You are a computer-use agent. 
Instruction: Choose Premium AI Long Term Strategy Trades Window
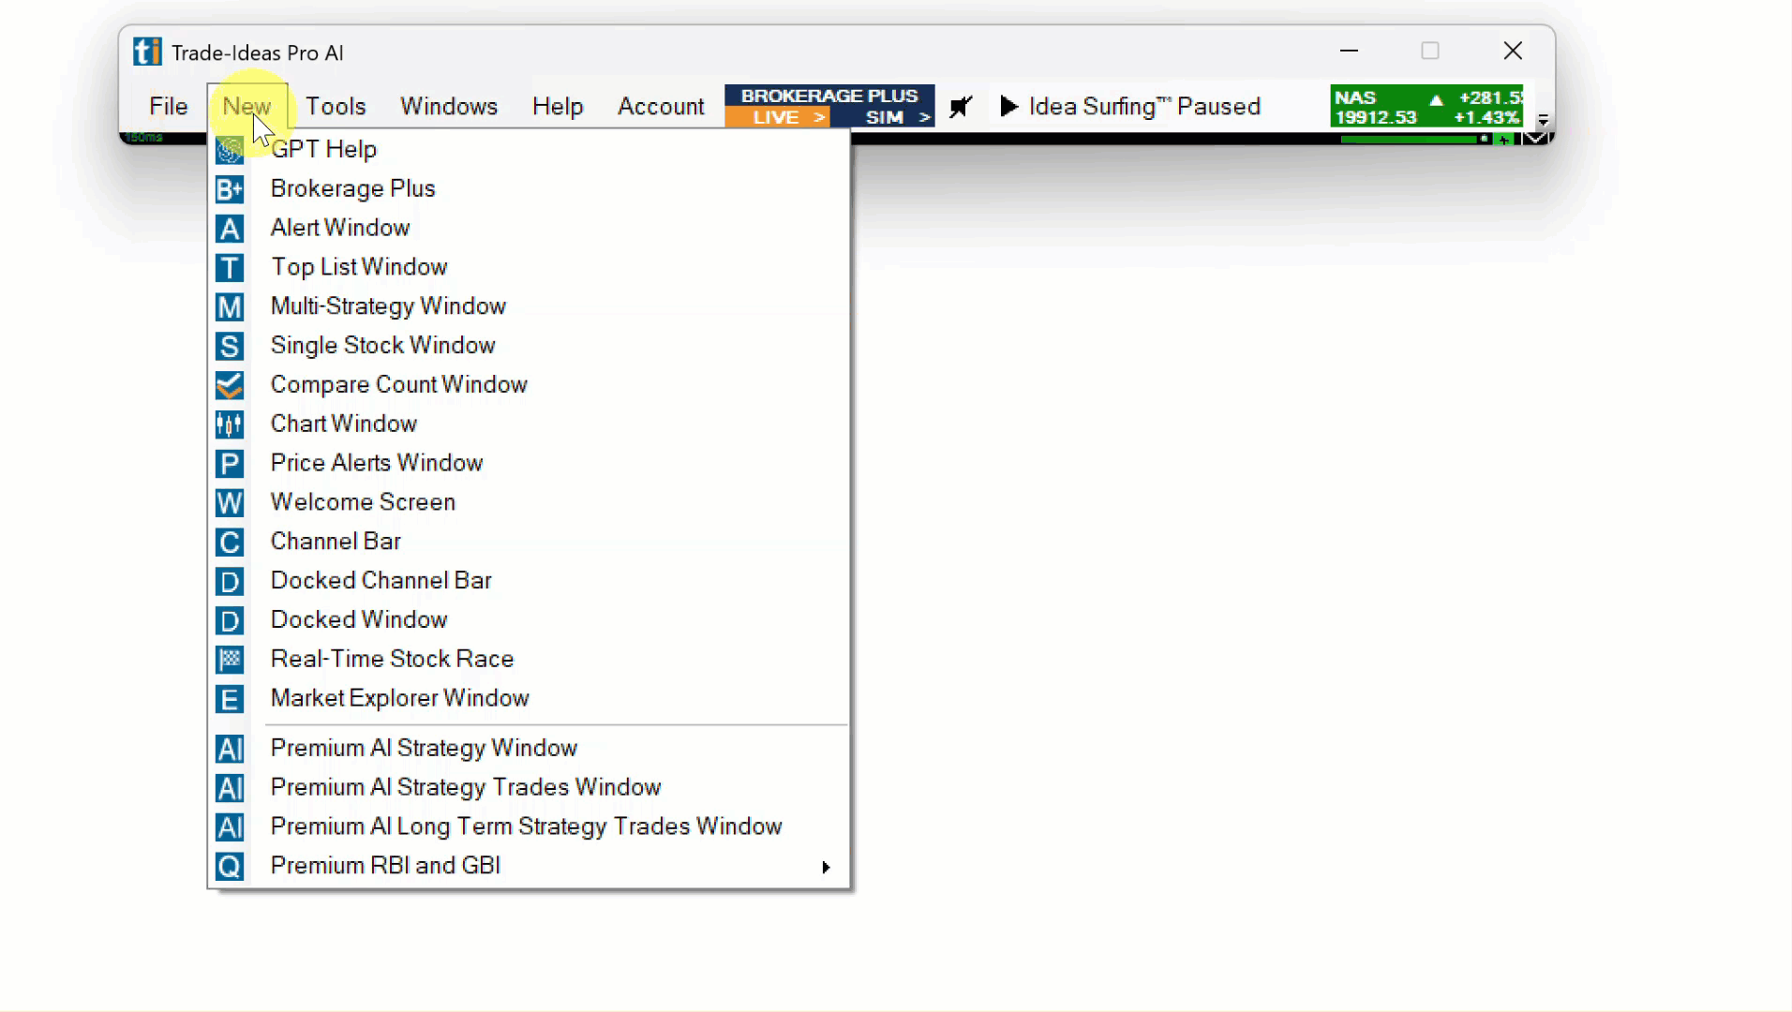(x=529, y=827)
